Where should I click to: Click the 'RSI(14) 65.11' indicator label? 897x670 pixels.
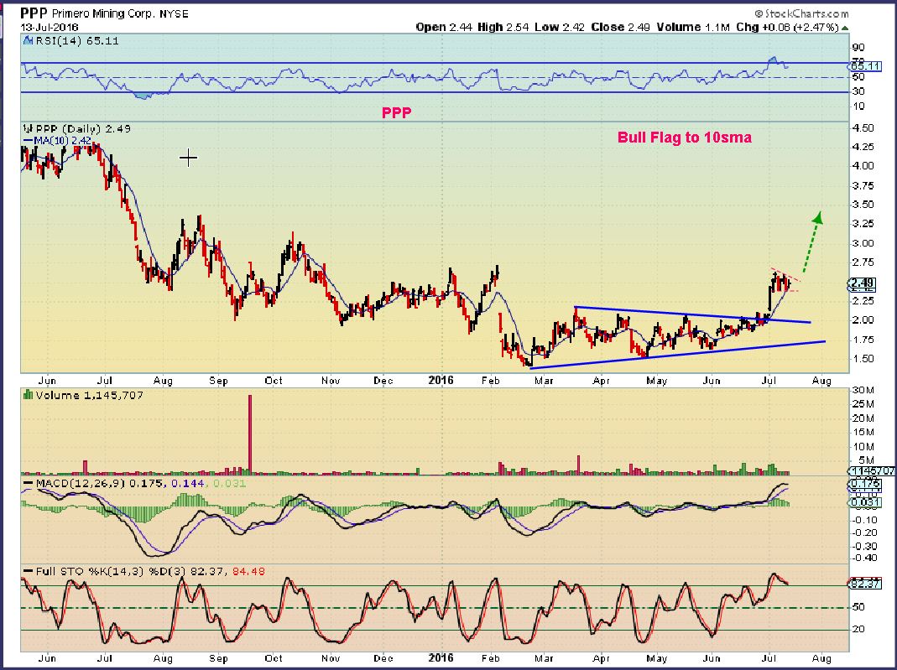tap(77, 40)
